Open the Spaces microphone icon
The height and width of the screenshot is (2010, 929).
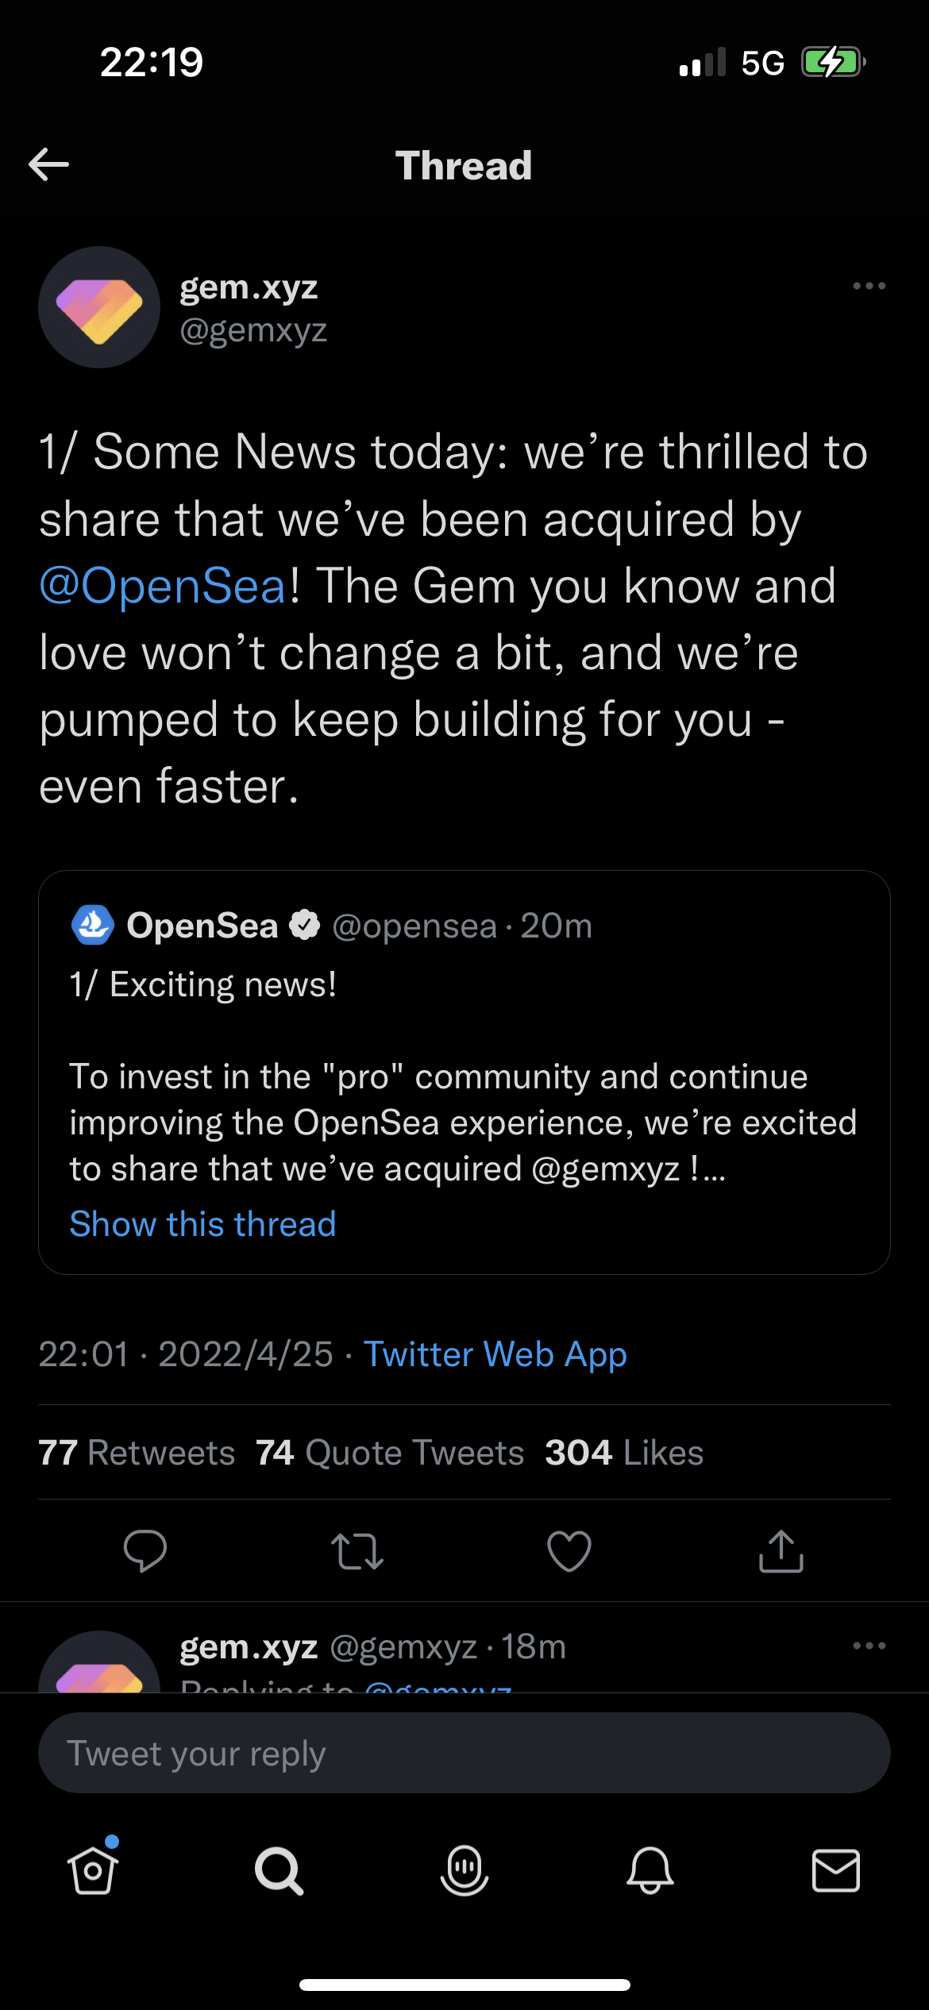(464, 1870)
